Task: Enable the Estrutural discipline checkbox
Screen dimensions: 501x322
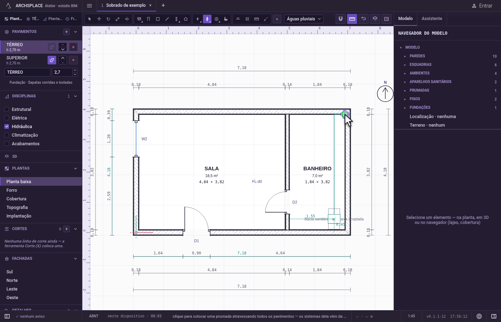Action: click(6, 109)
